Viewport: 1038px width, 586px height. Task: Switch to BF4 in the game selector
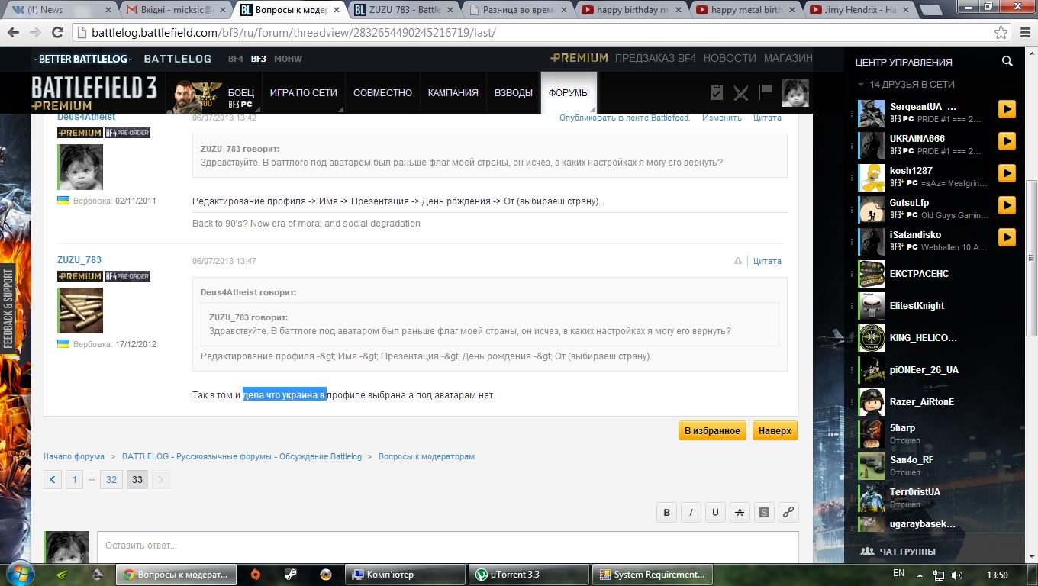pyautogui.click(x=235, y=59)
